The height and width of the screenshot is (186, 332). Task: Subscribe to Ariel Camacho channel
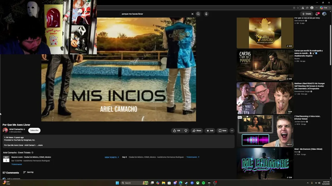(34, 130)
